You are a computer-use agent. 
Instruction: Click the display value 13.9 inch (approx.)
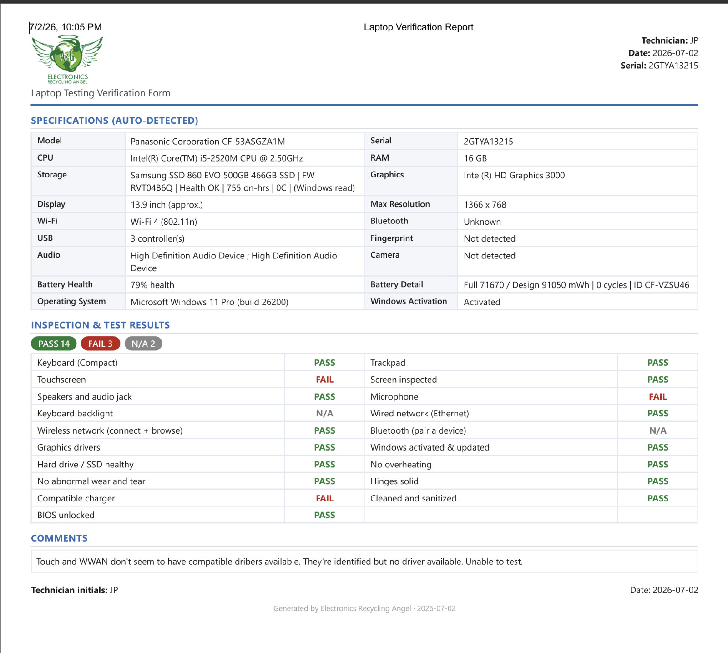coord(167,205)
